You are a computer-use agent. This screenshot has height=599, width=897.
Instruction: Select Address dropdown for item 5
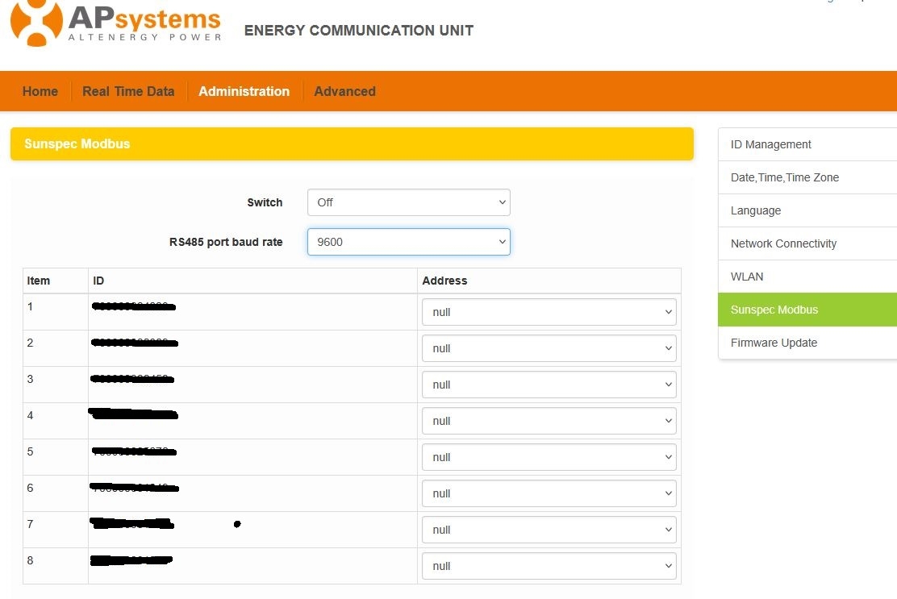(x=549, y=457)
